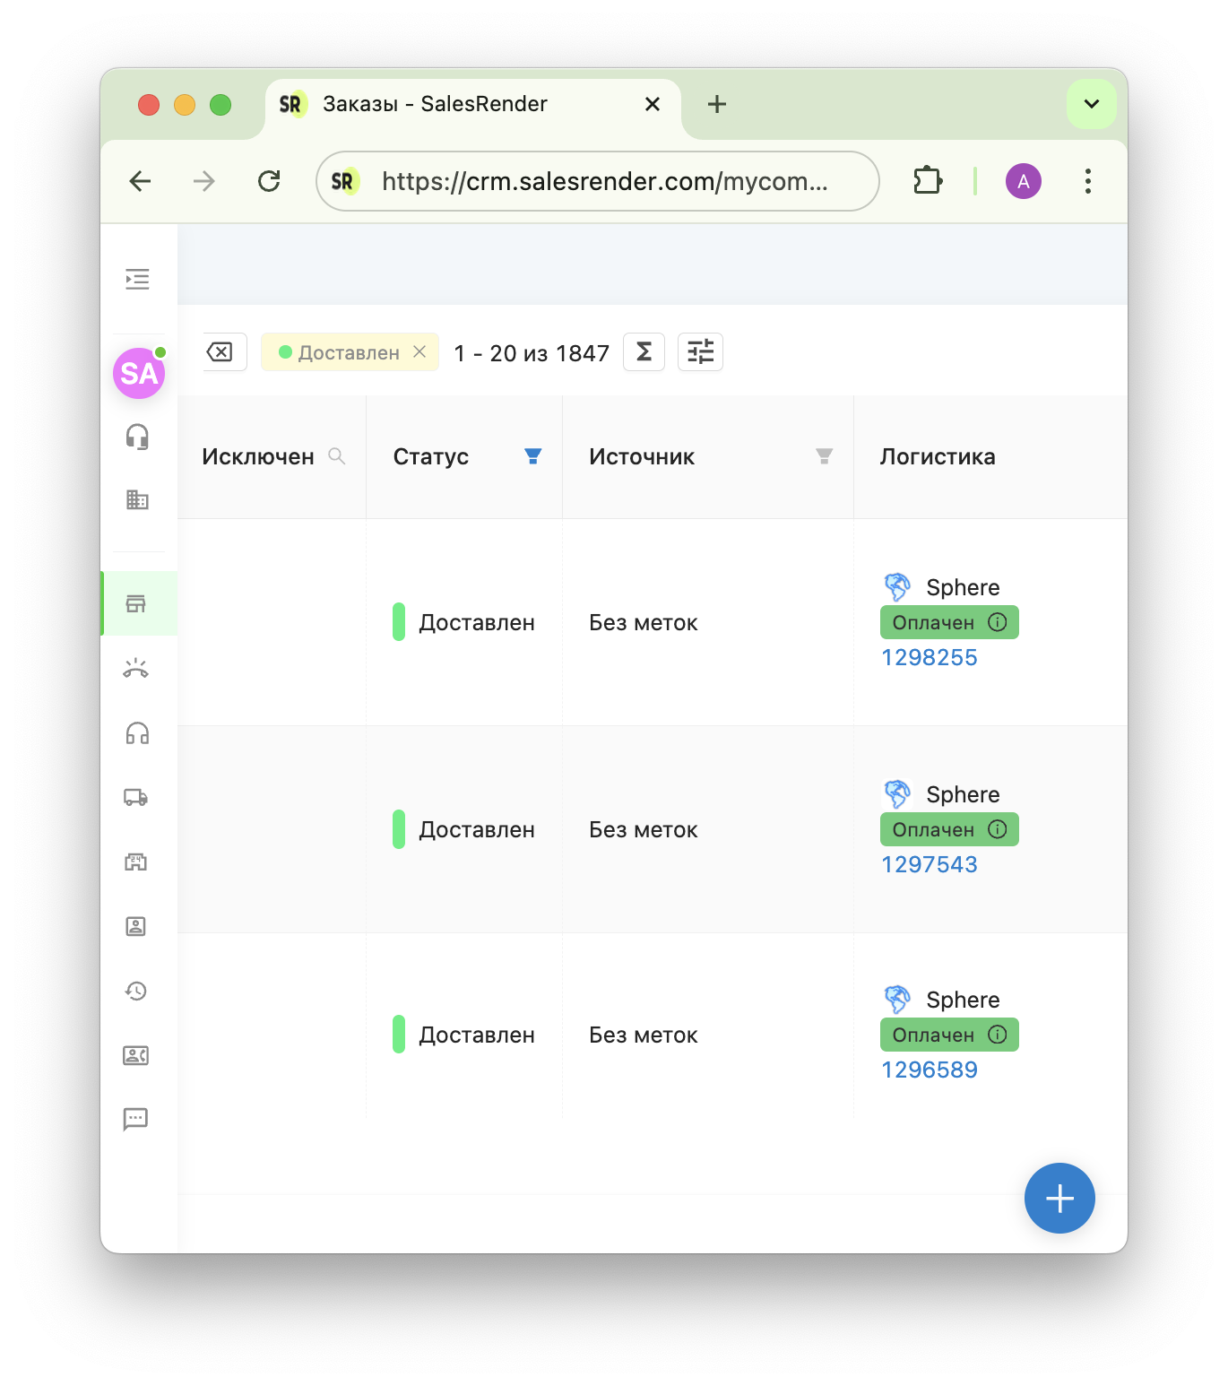The image size is (1228, 1386).
Task: Reload the page
Action: tap(269, 181)
